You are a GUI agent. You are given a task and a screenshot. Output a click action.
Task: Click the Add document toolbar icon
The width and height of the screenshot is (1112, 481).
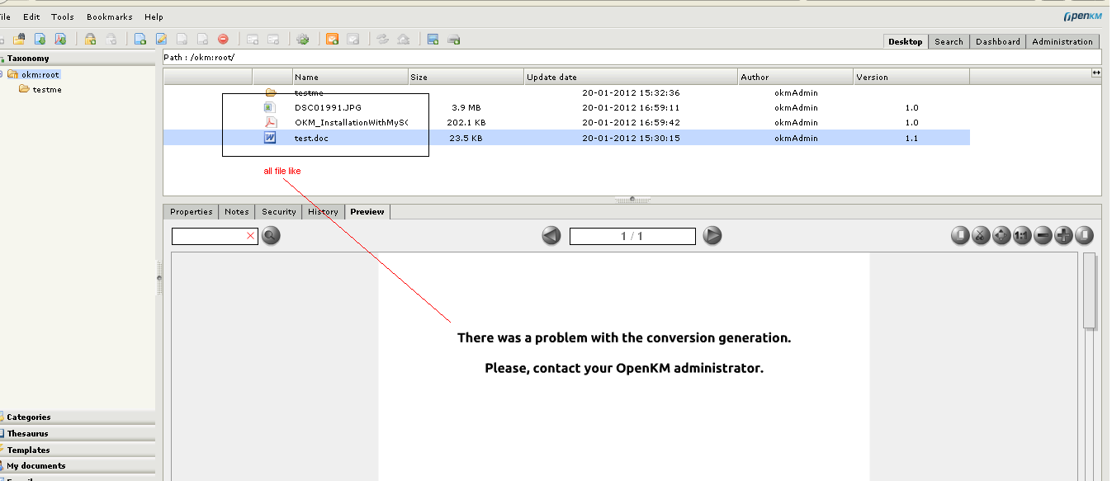click(x=140, y=39)
